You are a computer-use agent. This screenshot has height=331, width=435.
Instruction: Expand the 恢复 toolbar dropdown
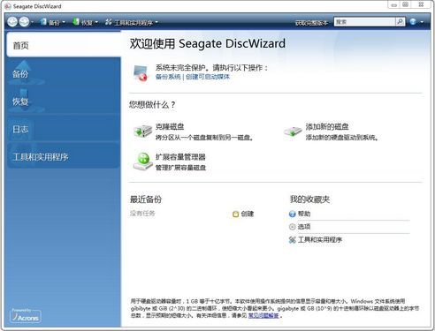tap(96, 22)
